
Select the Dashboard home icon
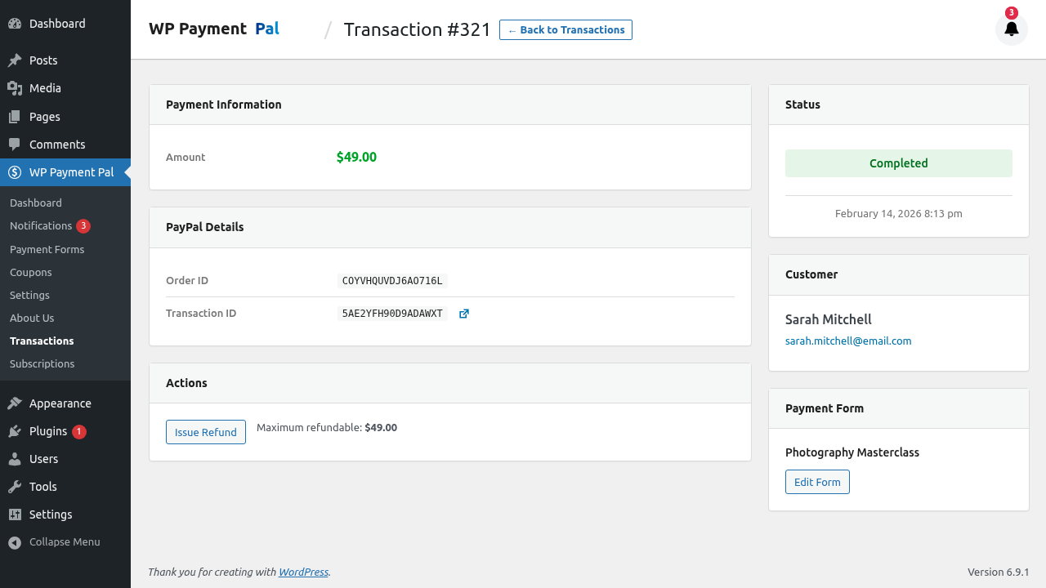(14, 23)
